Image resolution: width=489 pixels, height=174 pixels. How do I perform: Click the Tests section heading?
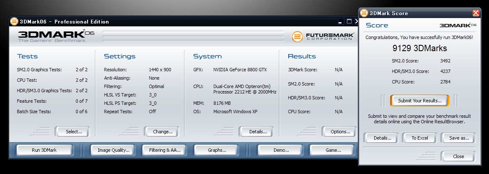[x=27, y=57]
